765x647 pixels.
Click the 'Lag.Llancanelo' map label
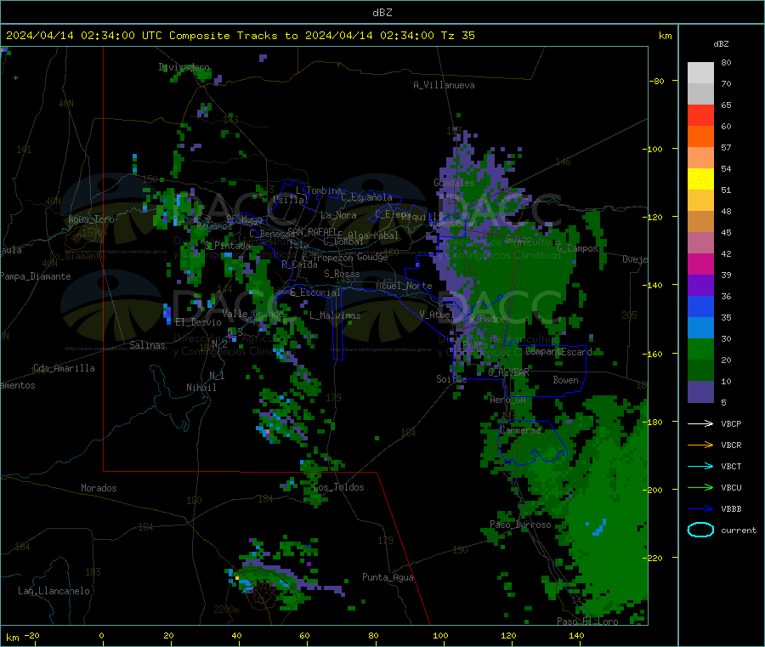tap(54, 591)
